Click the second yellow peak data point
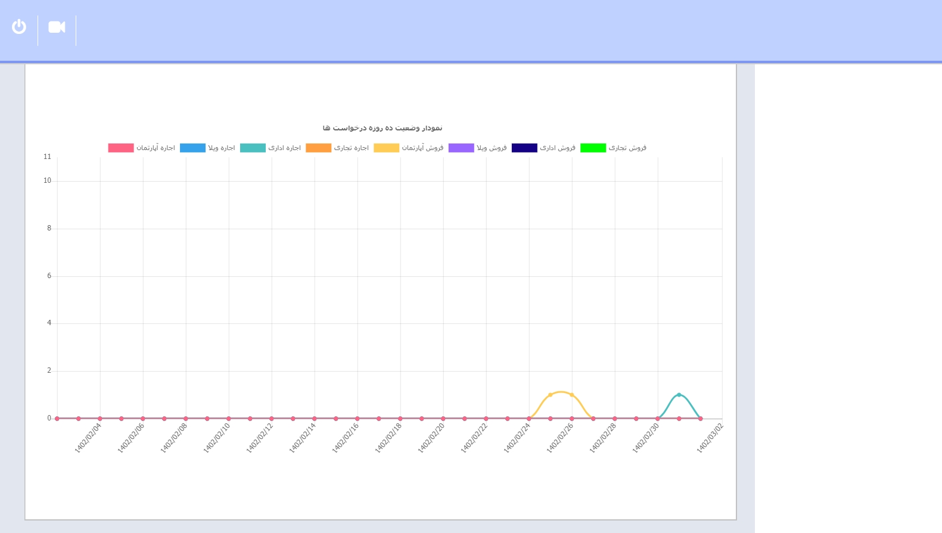The image size is (942, 533). click(x=571, y=395)
